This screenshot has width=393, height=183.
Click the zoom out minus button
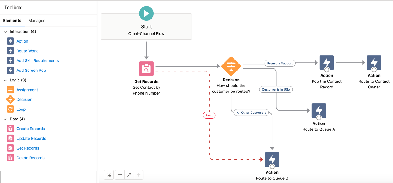[120, 175]
